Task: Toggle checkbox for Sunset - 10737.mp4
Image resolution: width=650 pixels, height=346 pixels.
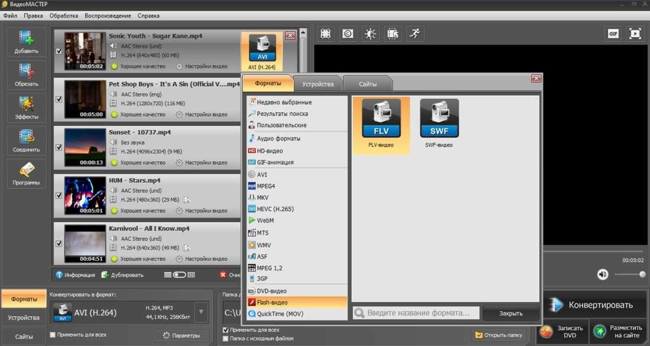Action: coord(58,147)
